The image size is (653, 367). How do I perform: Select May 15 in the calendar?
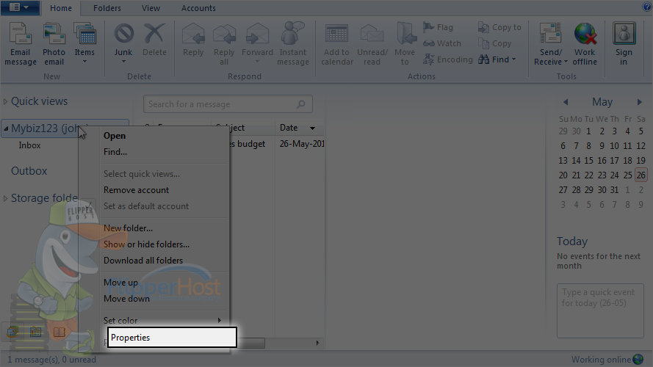pos(588,161)
